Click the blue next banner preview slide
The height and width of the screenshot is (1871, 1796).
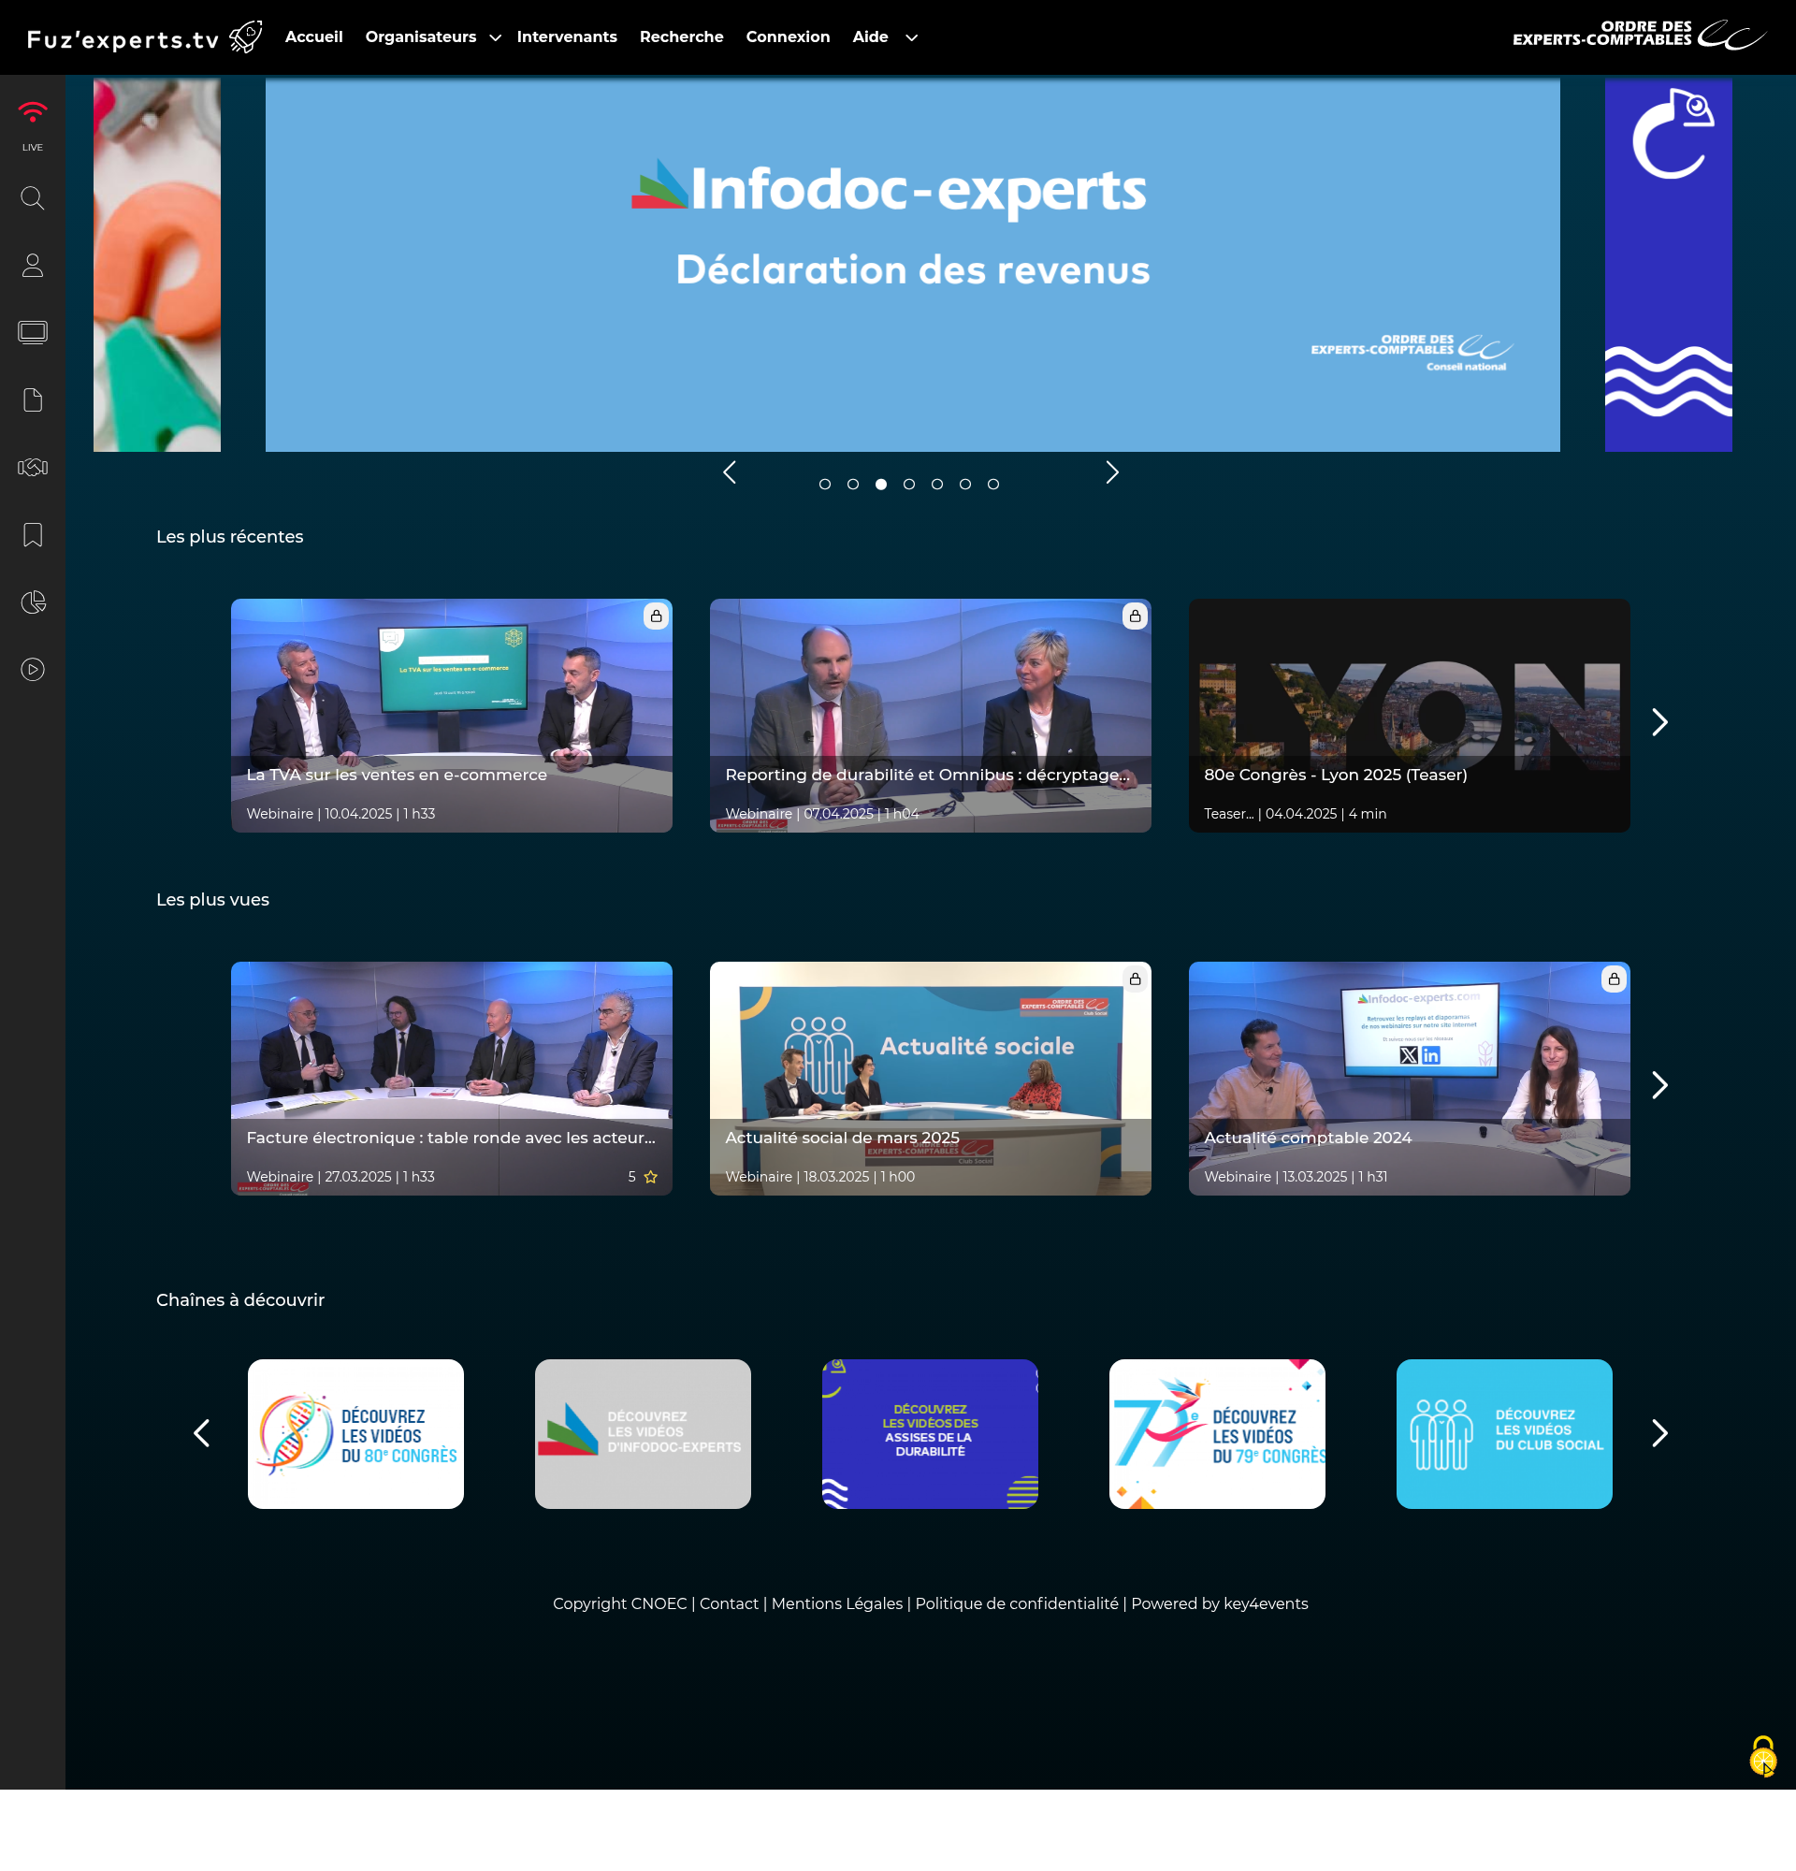pos(1668,266)
